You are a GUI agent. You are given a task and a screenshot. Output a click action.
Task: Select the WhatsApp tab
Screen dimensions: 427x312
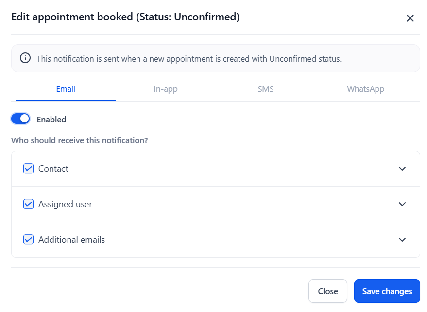tap(365, 89)
